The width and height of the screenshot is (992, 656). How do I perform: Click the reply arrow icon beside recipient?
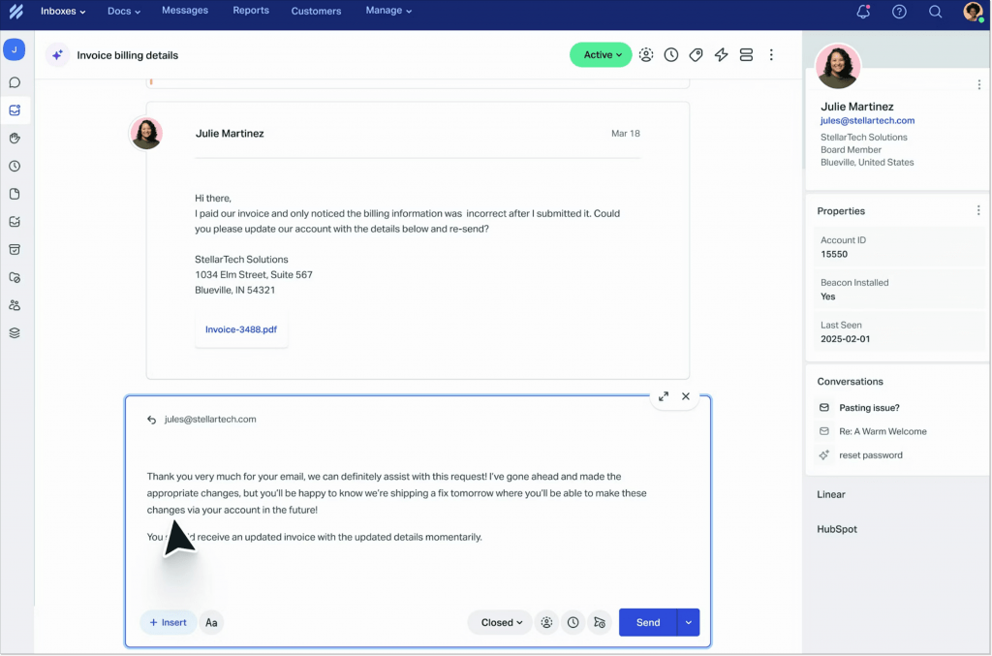[151, 420]
